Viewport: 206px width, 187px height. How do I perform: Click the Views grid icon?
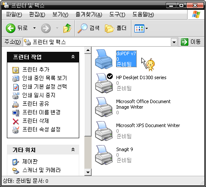(x=139, y=28)
